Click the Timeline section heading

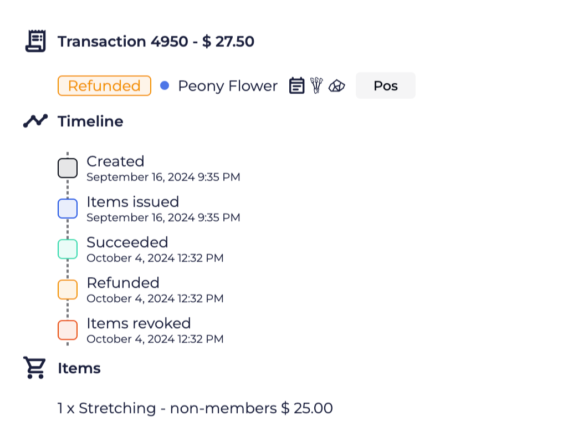click(90, 121)
